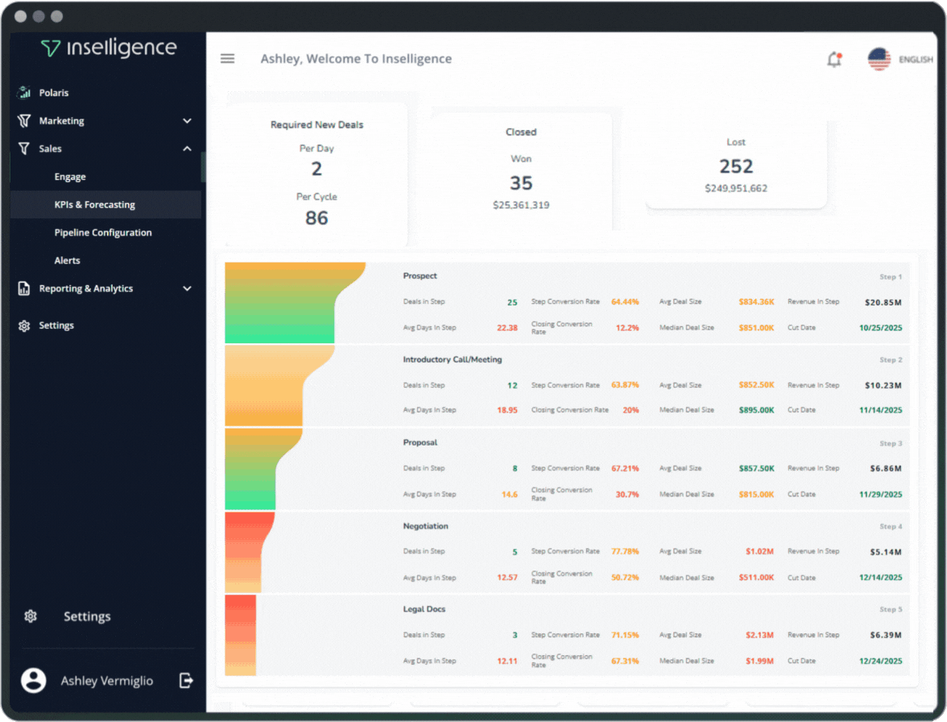Image resolution: width=947 pixels, height=722 pixels.
Task: Click the US flag language icon
Action: [879, 59]
